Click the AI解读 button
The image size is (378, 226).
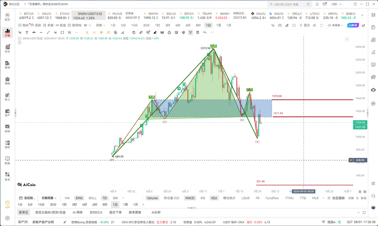coord(353,25)
